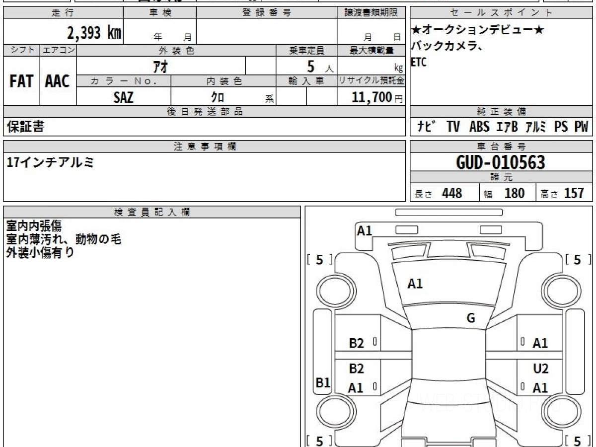Click the リサイクル預託金 header
This screenshot has height=447, width=596.
click(x=372, y=81)
